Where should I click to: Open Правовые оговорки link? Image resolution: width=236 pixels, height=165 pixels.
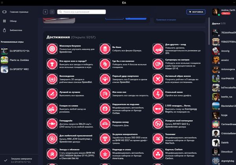166,20
